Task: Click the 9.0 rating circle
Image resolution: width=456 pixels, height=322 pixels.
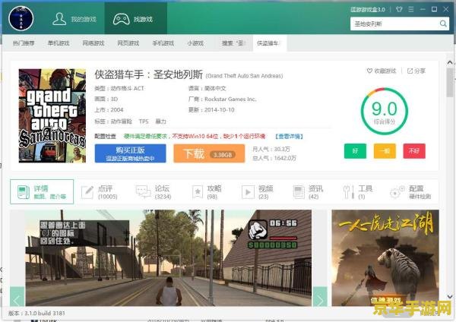Action: point(384,111)
